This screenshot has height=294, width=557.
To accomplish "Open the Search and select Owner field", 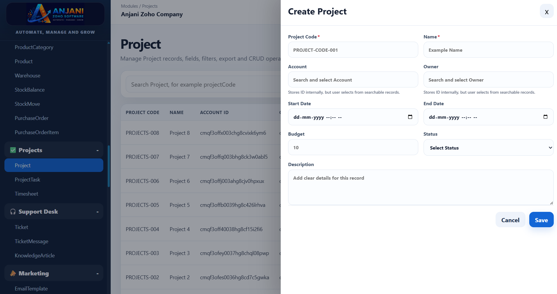I will click(x=489, y=80).
